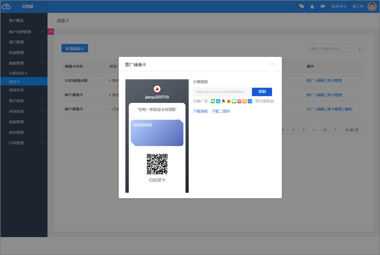Click the video camera icon in header
The width and height of the screenshot is (380, 255).
(323, 6)
